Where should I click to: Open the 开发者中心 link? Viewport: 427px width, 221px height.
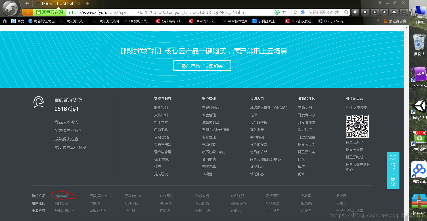[x=307, y=115]
